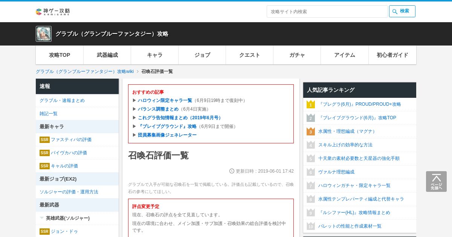452x237 pixels.
Task: Open ranking 2 『ブレイブグラウンド(6月)』攻略TOP
Action: point(357,118)
